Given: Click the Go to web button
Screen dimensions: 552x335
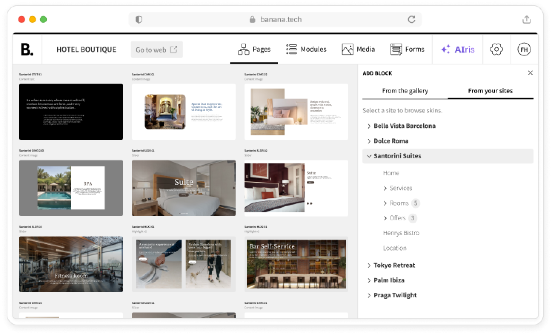Looking at the screenshot, I should pos(157,50).
